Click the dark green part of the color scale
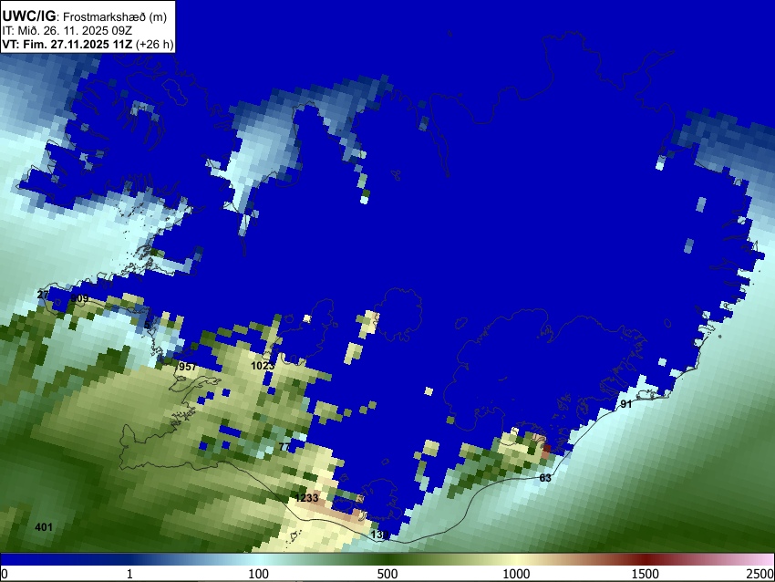This screenshot has width=775, height=582. coord(387,559)
